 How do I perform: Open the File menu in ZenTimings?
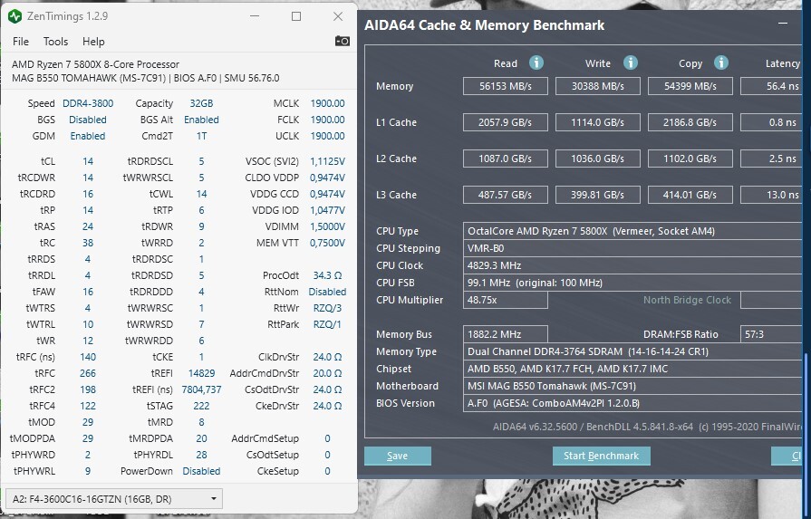click(x=21, y=42)
